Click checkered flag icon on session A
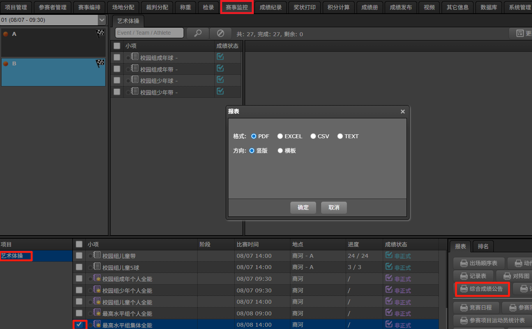 pyautogui.click(x=100, y=33)
